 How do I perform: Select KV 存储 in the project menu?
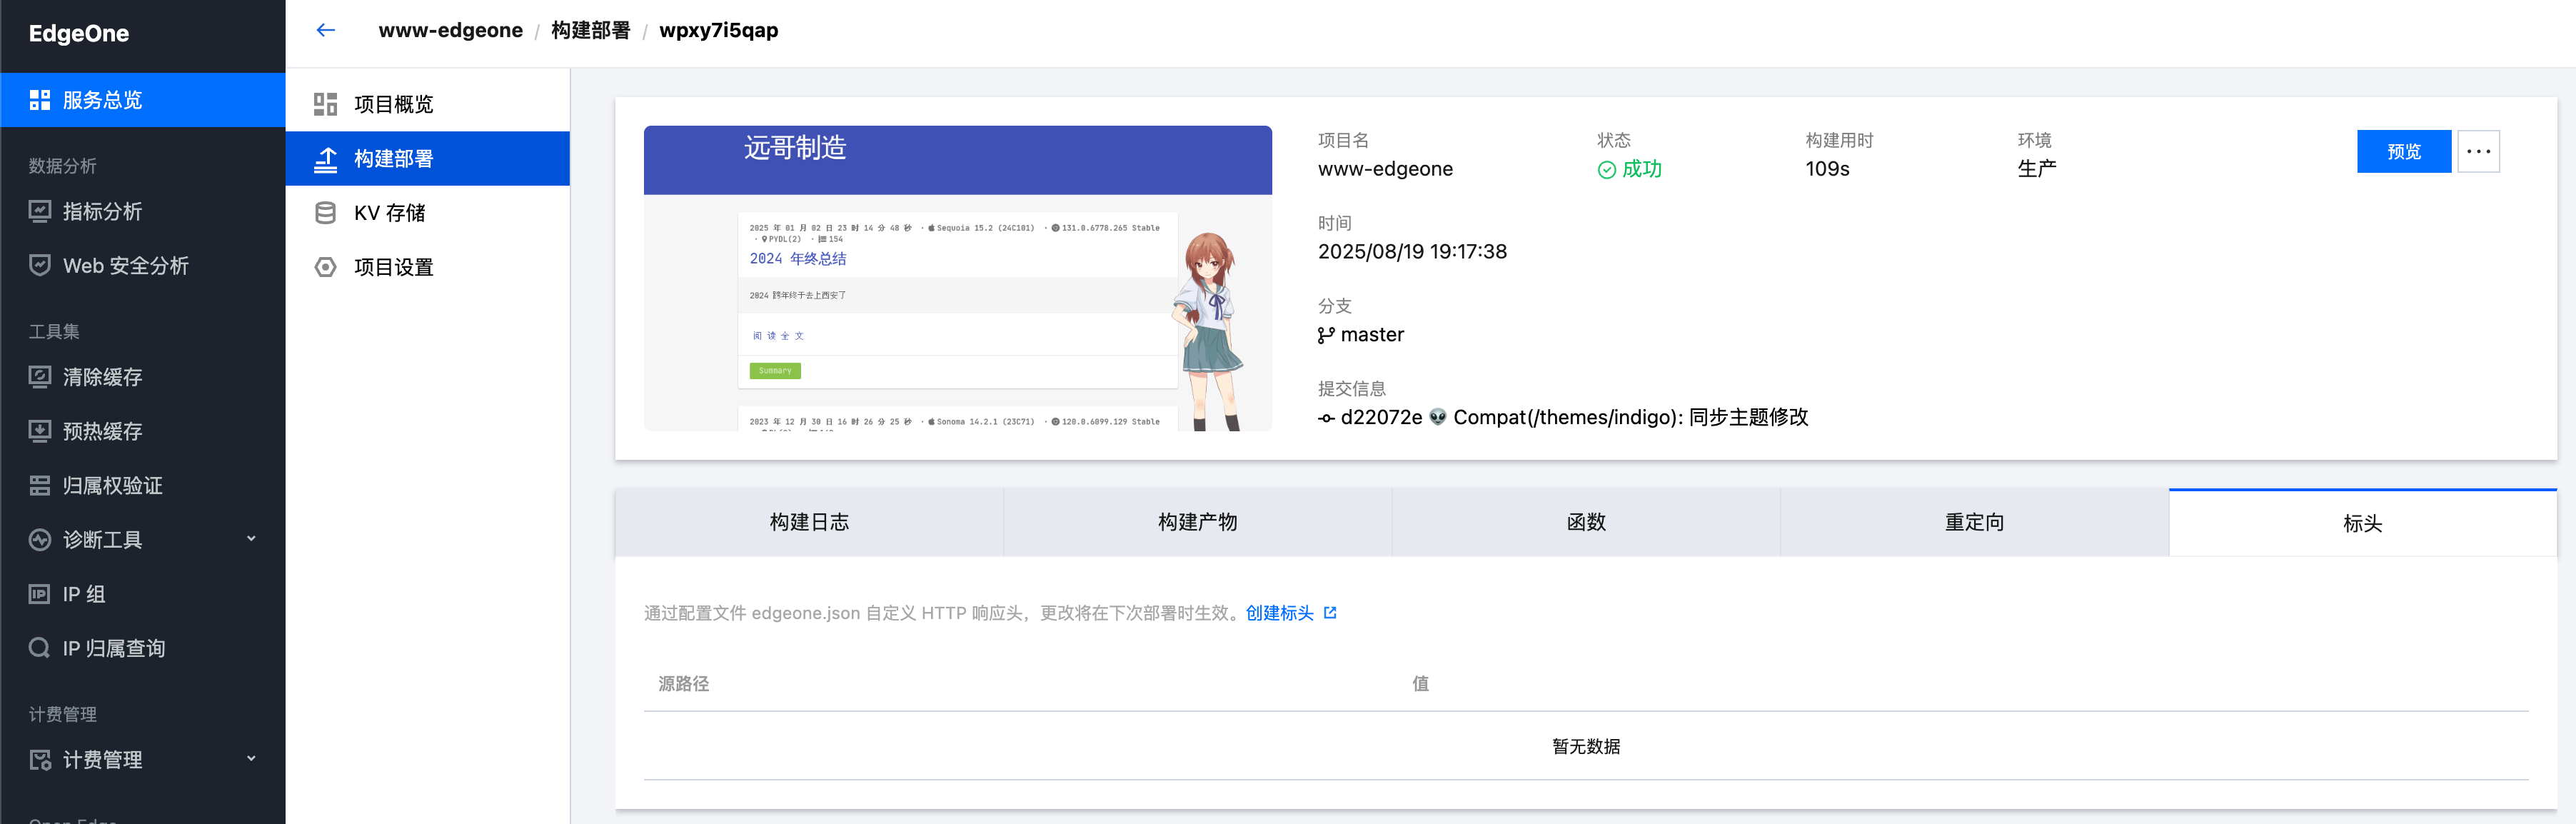(x=389, y=213)
